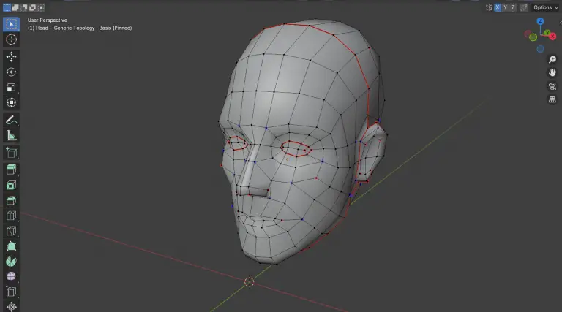Screen dimensions: 562x312
Task: Activate the Measure tool
Action: click(x=12, y=135)
